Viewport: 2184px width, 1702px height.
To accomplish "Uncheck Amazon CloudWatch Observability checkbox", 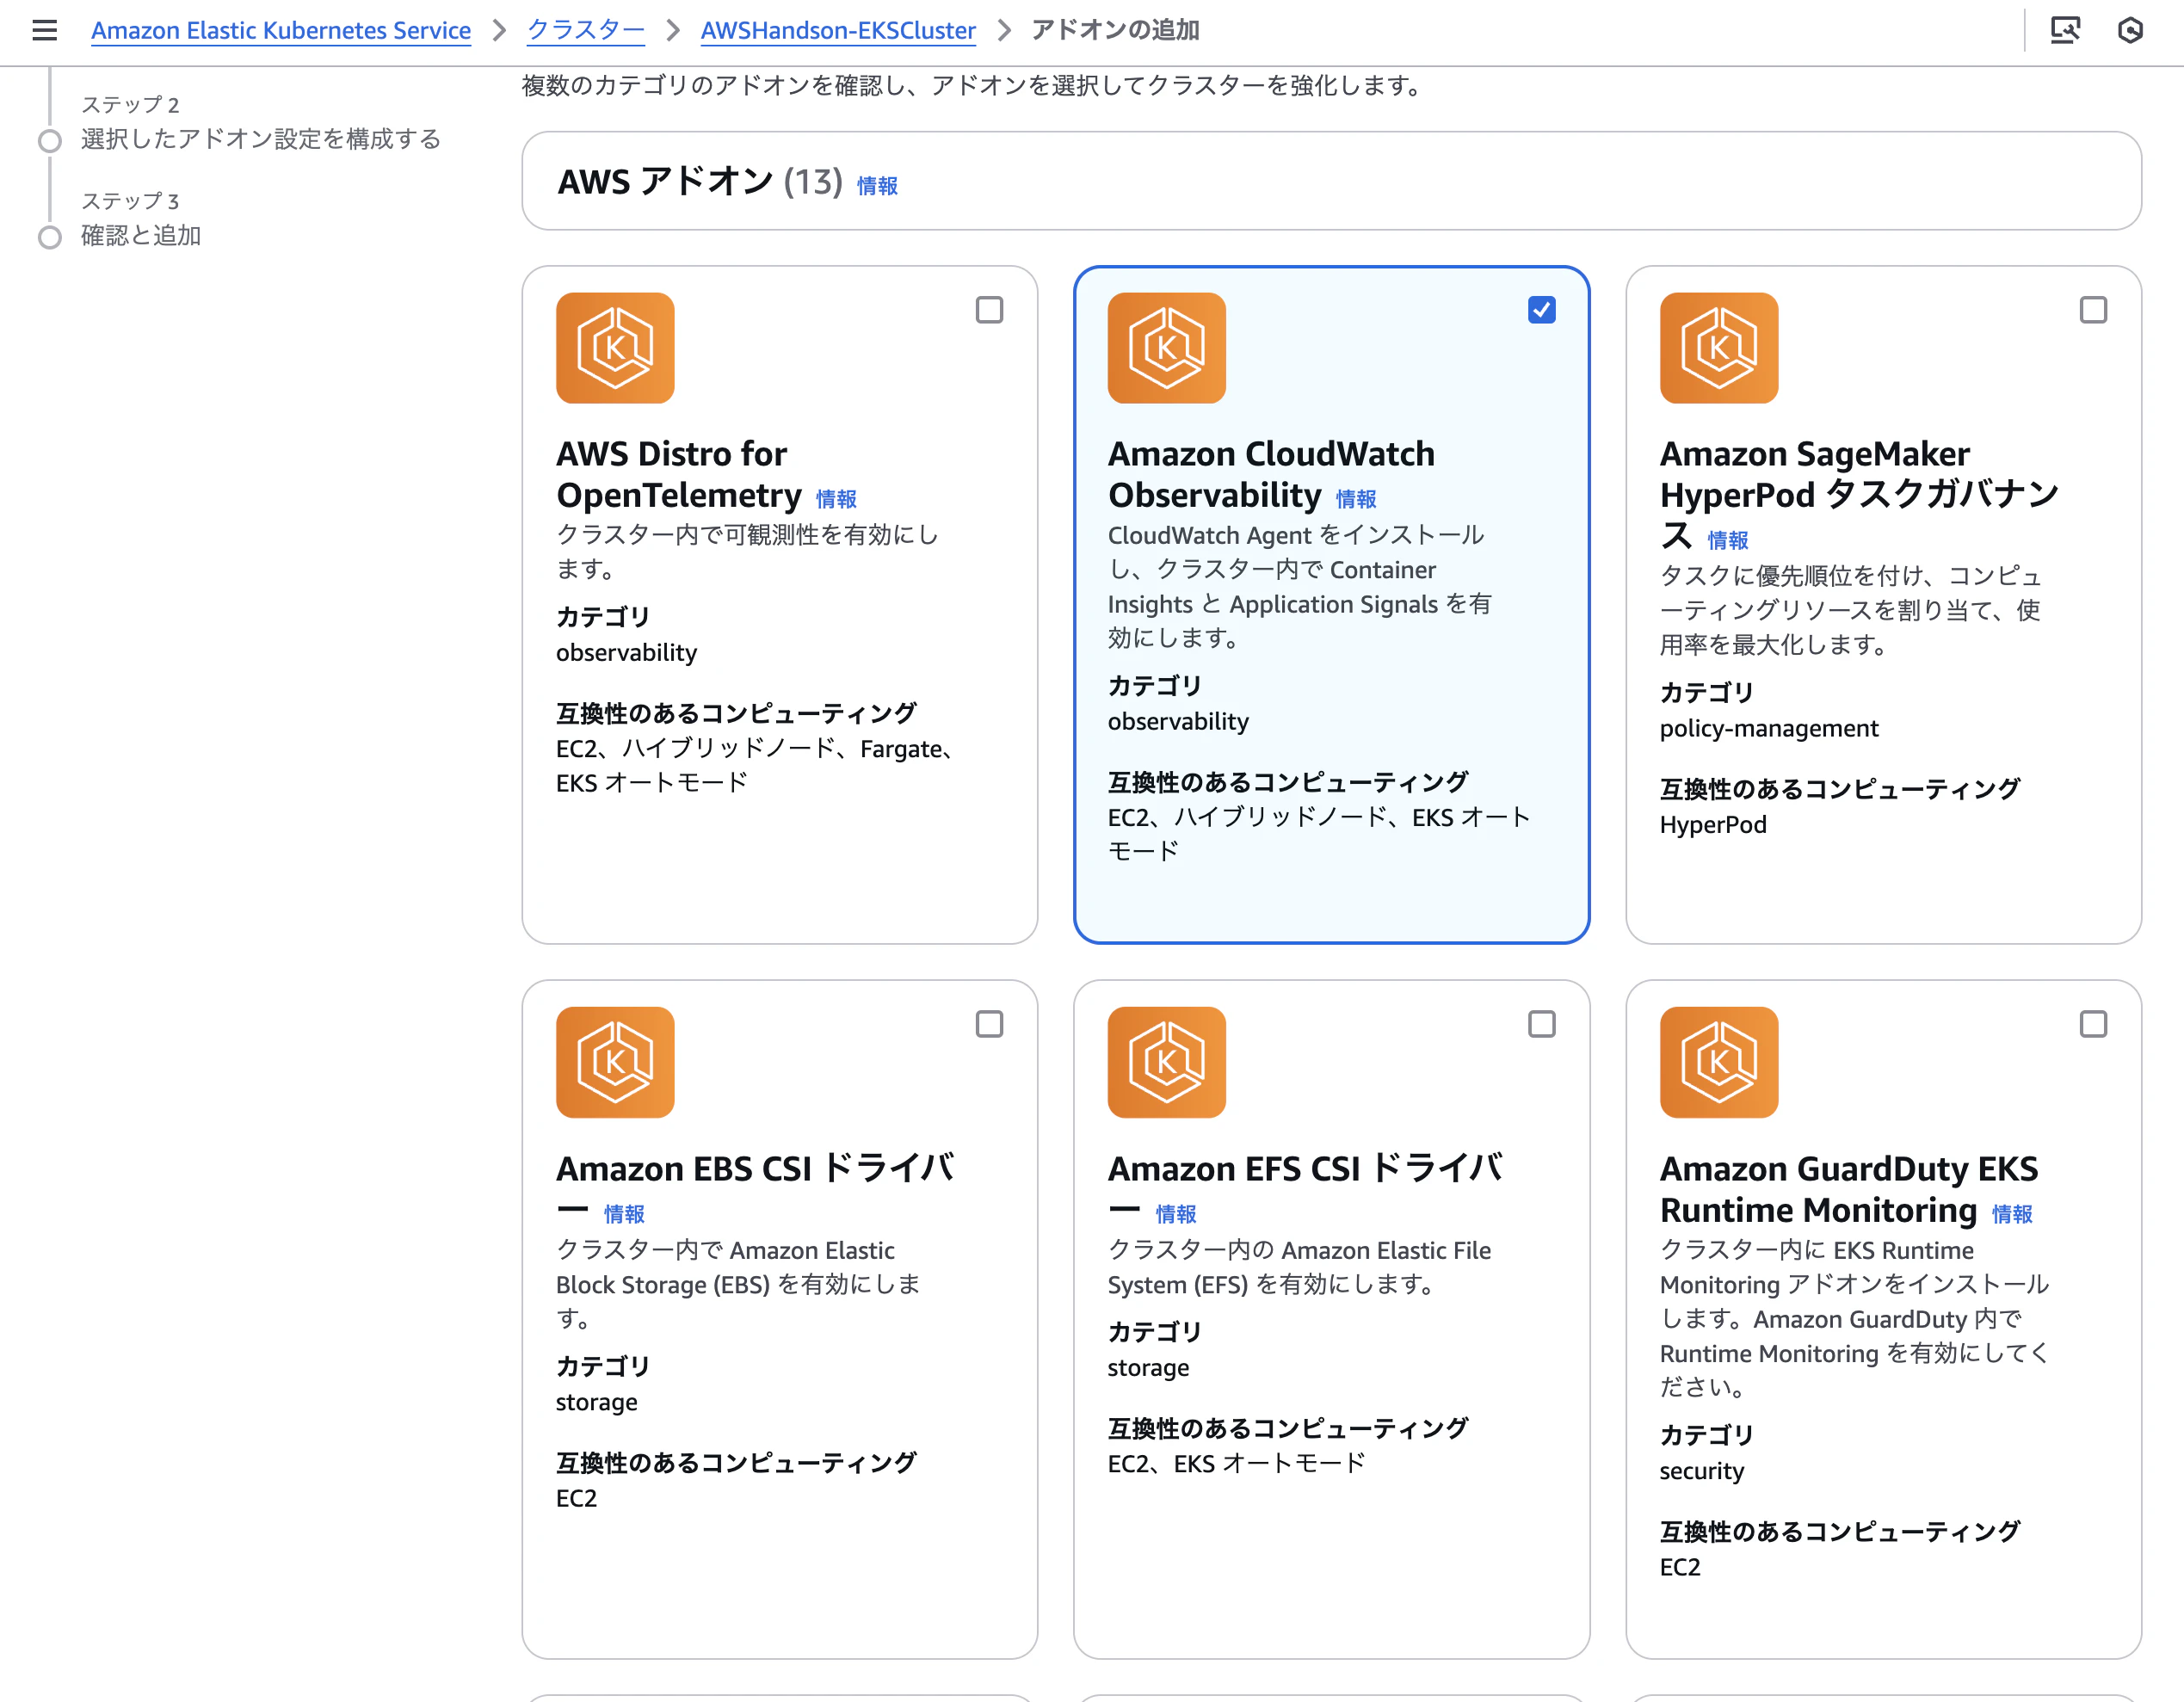I will click(1541, 310).
